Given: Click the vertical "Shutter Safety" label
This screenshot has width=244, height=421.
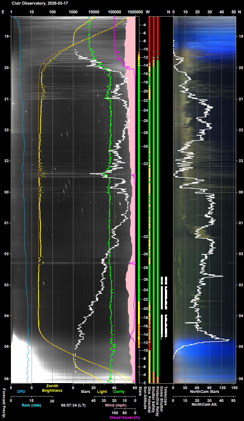Looking at the screenshot, I should 153,399.
